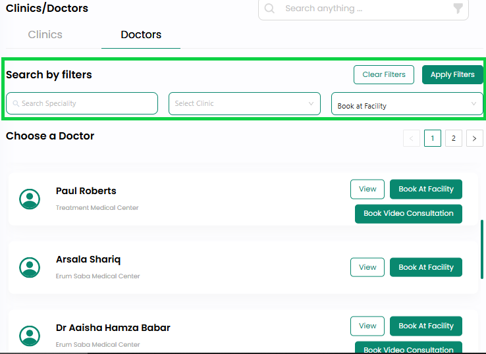This screenshot has height=354, width=486.
Task: Click the vertical scrollbar of doctor list
Action: [482, 249]
